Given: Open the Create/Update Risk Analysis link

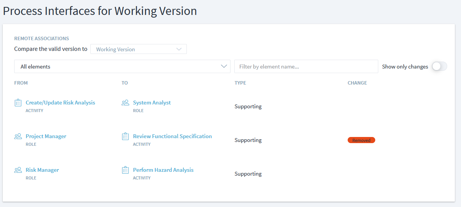Looking at the screenshot, I should [x=60, y=103].
